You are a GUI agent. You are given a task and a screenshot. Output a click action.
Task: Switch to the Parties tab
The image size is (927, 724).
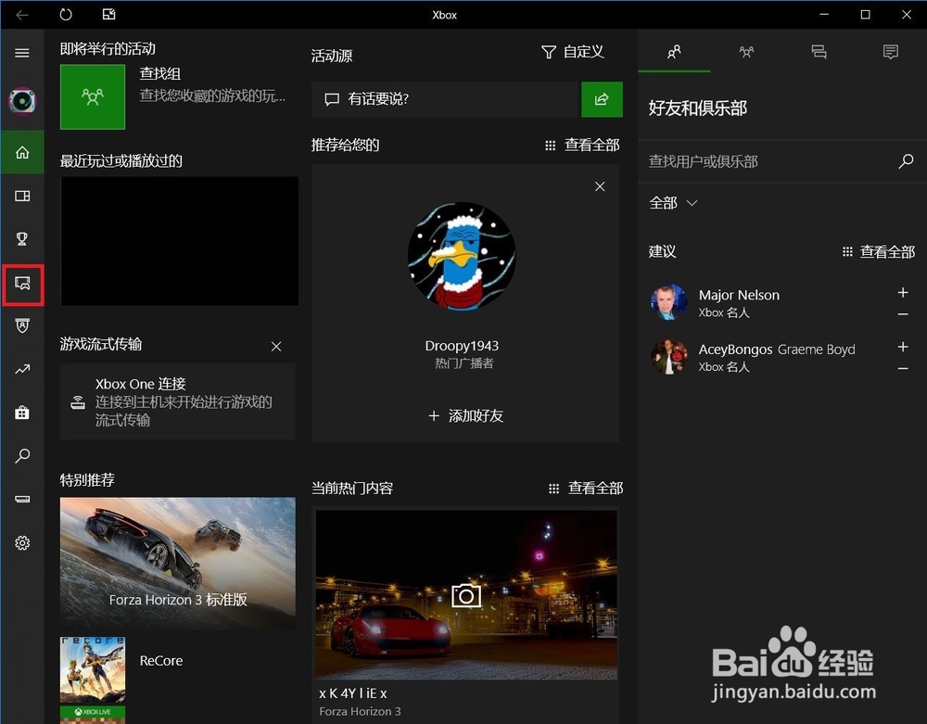746,52
